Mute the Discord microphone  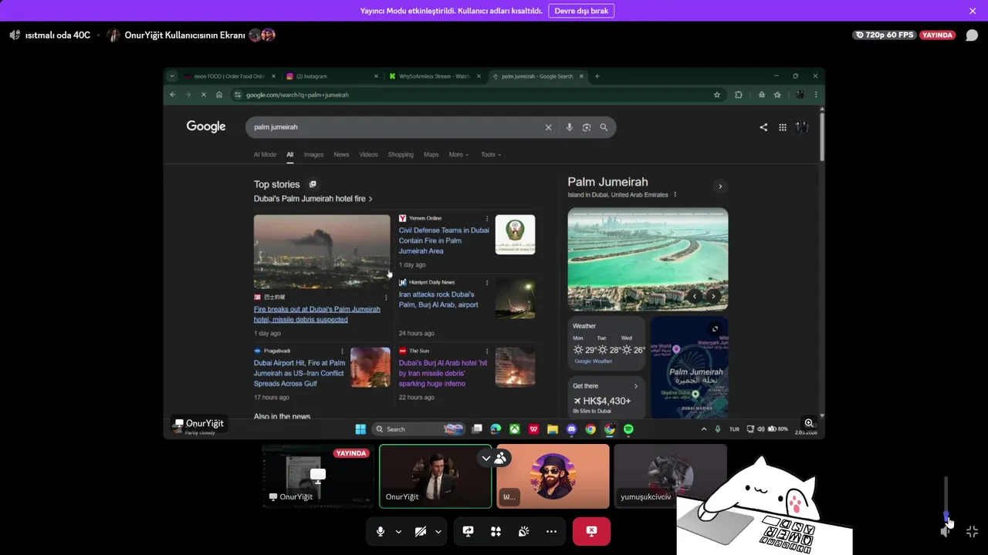coord(381,531)
